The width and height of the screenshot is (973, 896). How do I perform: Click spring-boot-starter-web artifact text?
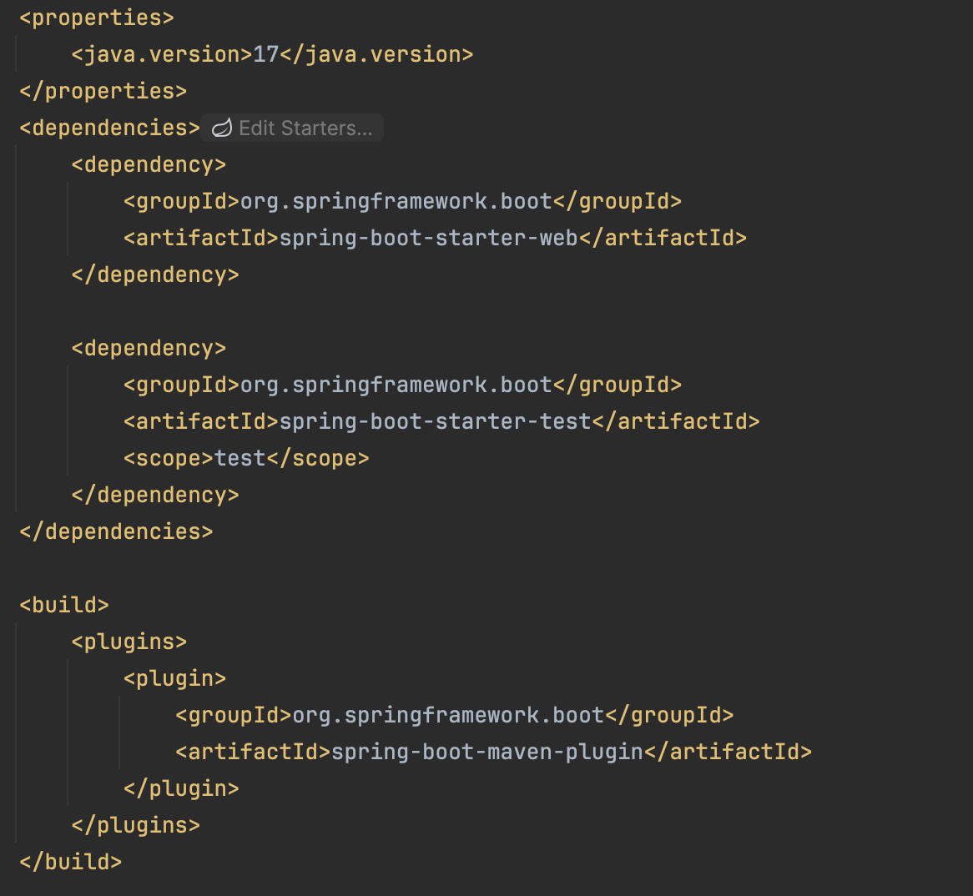(x=428, y=239)
